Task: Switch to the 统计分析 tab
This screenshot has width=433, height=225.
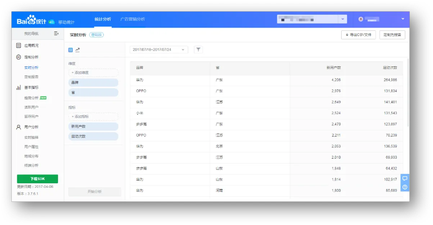Action: click(x=102, y=19)
